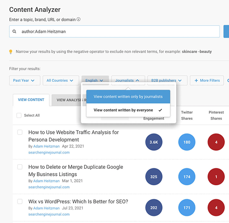
Task: Check the Wix vs WordPress article checkbox
Action: (x=20, y=202)
